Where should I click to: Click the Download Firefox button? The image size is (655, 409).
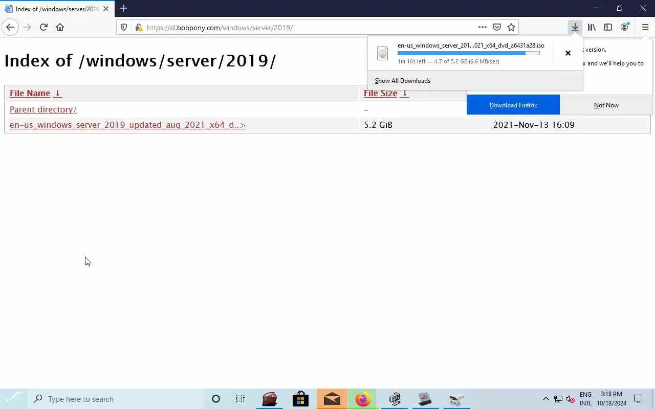coord(513,105)
